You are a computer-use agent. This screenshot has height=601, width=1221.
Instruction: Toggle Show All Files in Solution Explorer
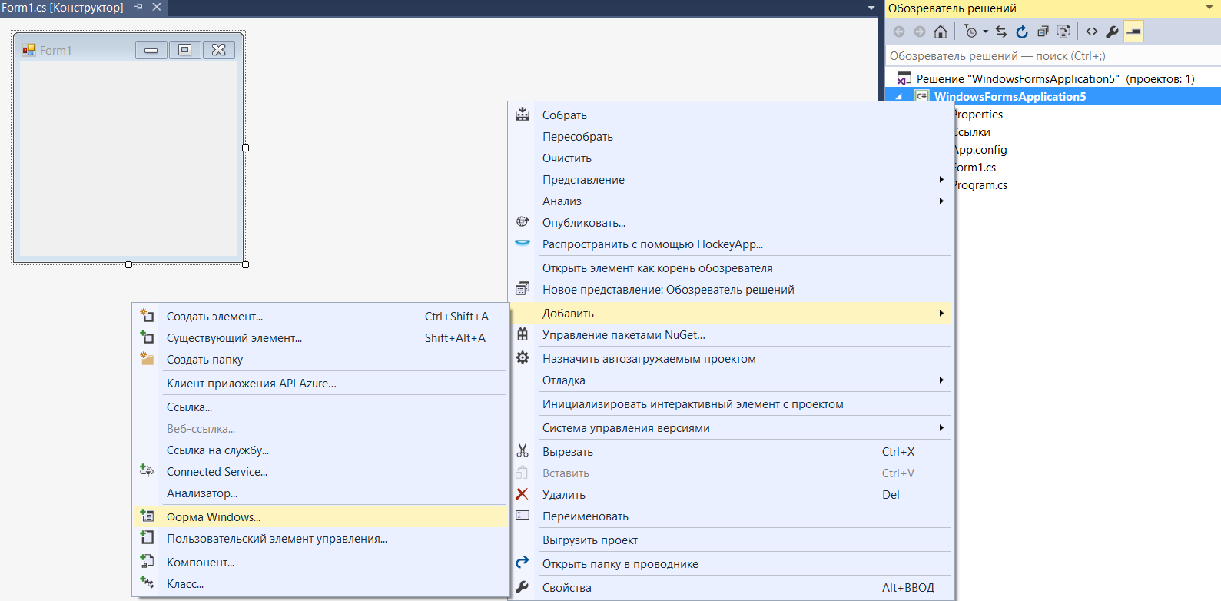click(x=1063, y=32)
